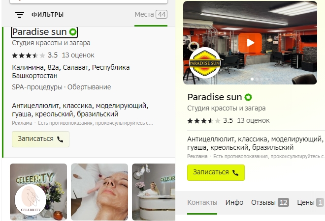Click the Paradise Sun round logo
Image resolution: width=325 pixels, height=221 pixels.
(205, 63)
